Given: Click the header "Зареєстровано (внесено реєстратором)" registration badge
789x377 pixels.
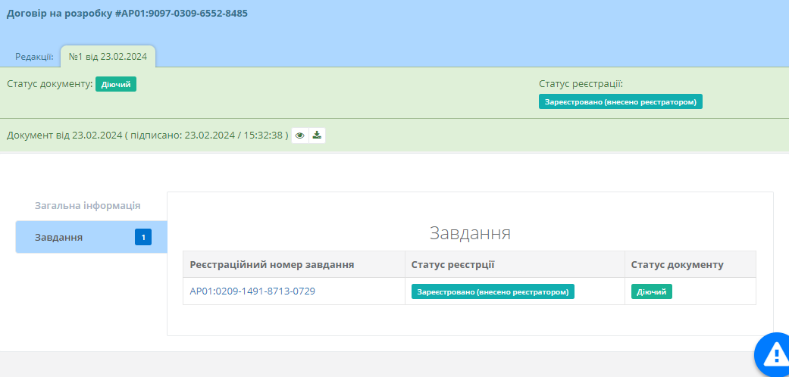Looking at the screenshot, I should pos(620,101).
